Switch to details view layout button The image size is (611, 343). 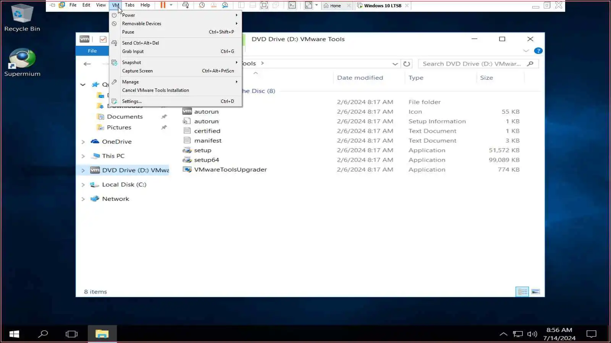coord(522,292)
